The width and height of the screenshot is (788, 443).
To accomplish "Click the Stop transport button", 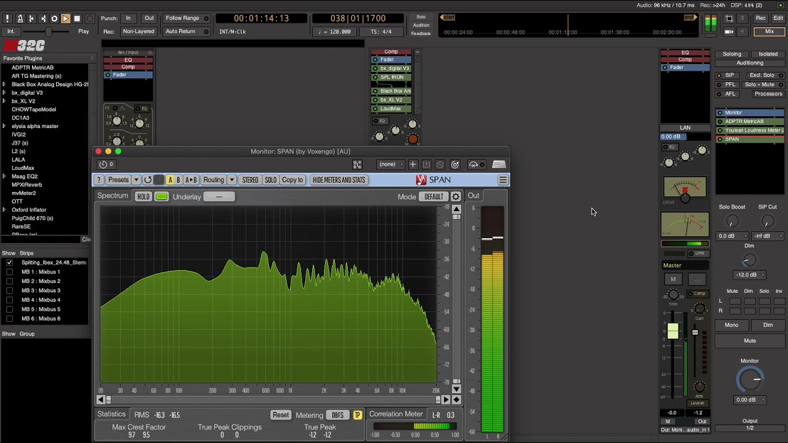I will [77, 18].
